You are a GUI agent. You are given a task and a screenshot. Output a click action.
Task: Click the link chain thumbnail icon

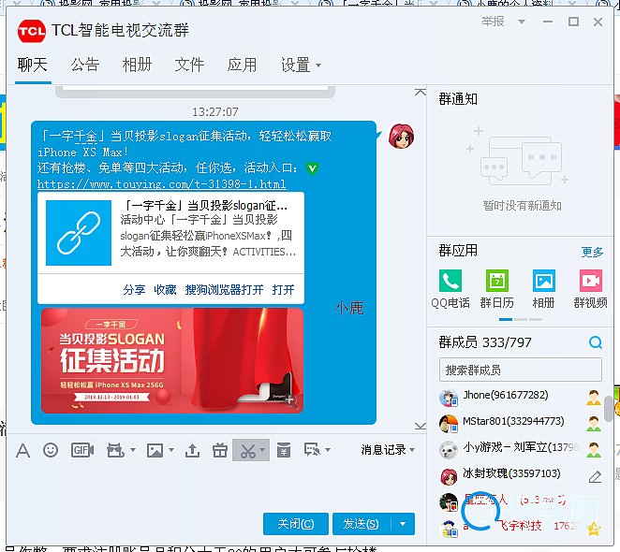[x=79, y=233]
